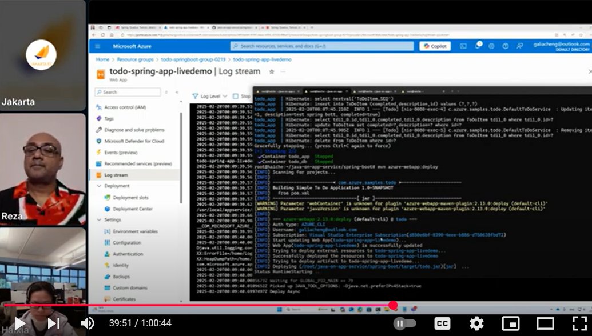Viewport: 592px width, 336px height.
Task: Focus the resource menu Search field
Action: click(x=128, y=92)
